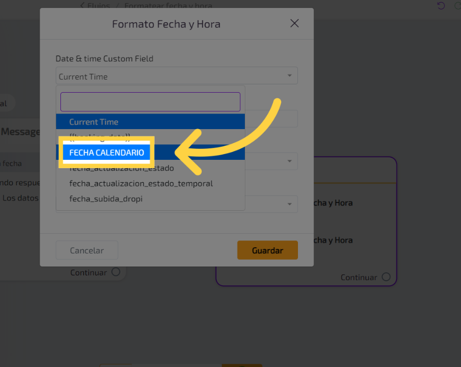Open the Flujos breadcrumb link

[x=99, y=6]
